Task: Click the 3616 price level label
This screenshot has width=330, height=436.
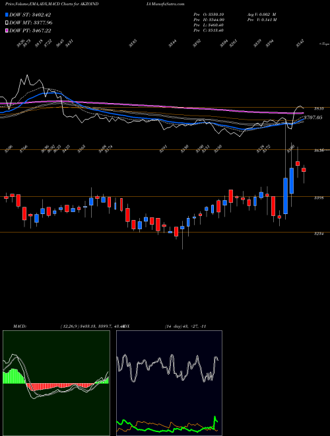Action: [318, 151]
